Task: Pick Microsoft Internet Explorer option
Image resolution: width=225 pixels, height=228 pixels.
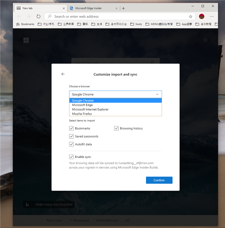Action: click(x=90, y=109)
